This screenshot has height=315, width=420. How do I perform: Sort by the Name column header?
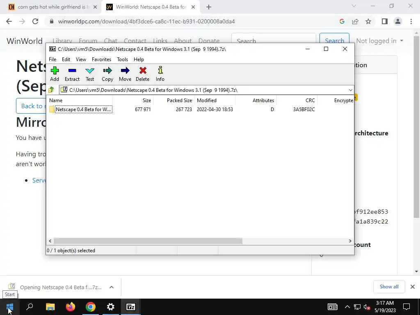pos(80,100)
